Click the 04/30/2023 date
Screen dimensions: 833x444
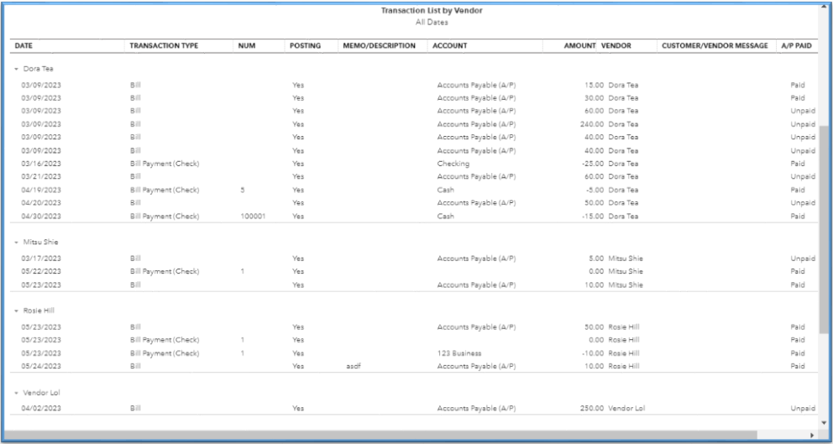pyautogui.click(x=41, y=217)
